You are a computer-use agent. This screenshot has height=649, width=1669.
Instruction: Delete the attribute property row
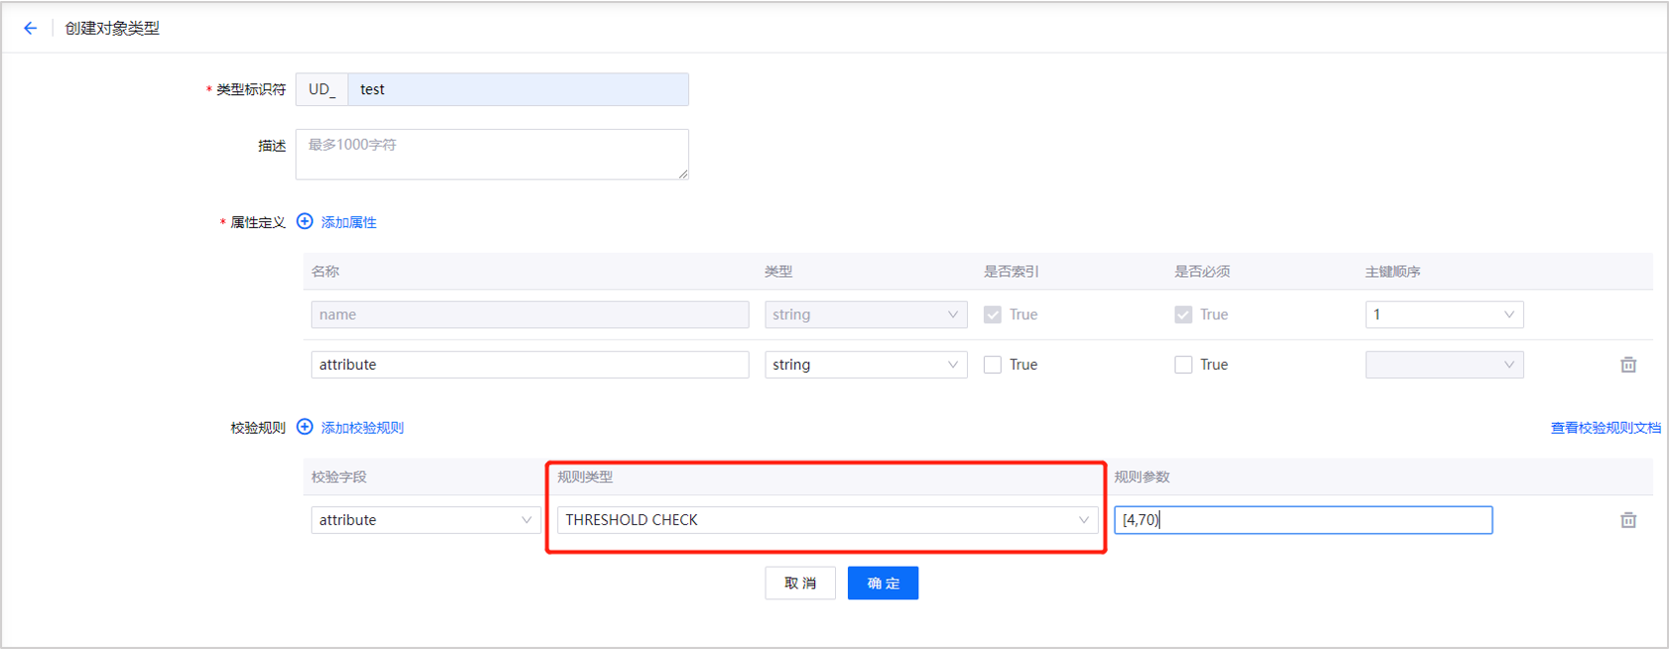click(1627, 365)
